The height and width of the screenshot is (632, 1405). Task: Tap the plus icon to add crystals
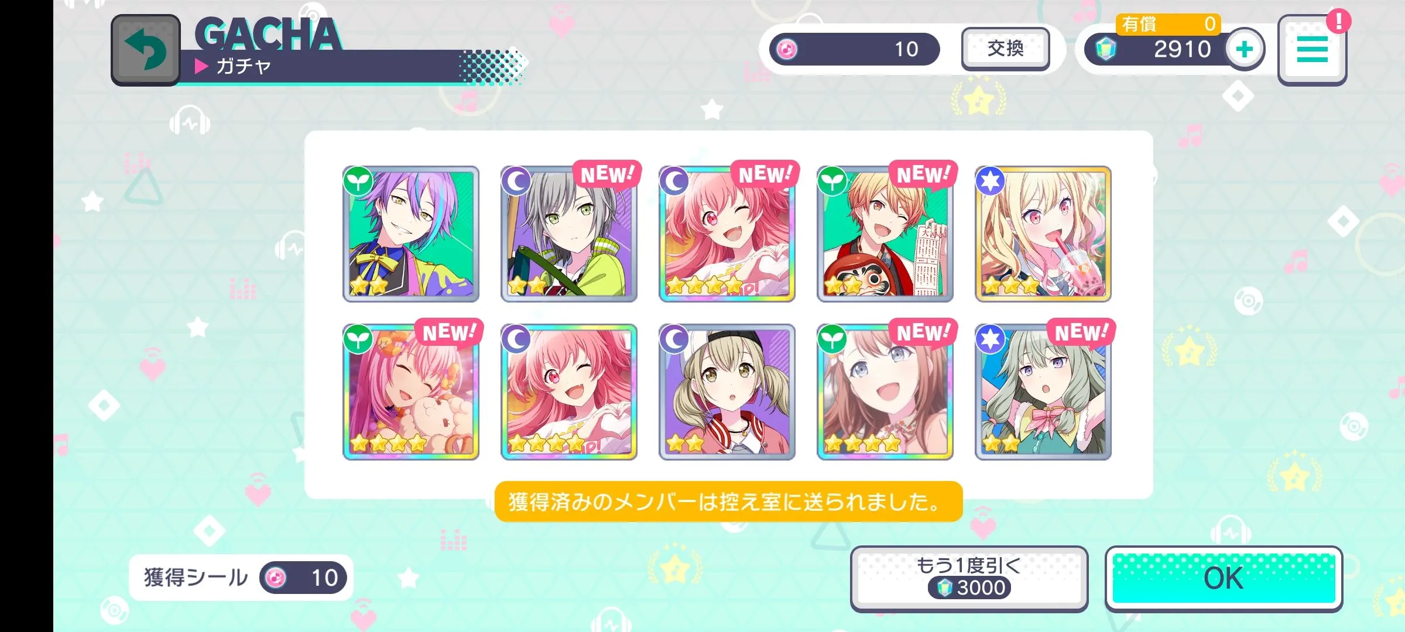point(1245,49)
